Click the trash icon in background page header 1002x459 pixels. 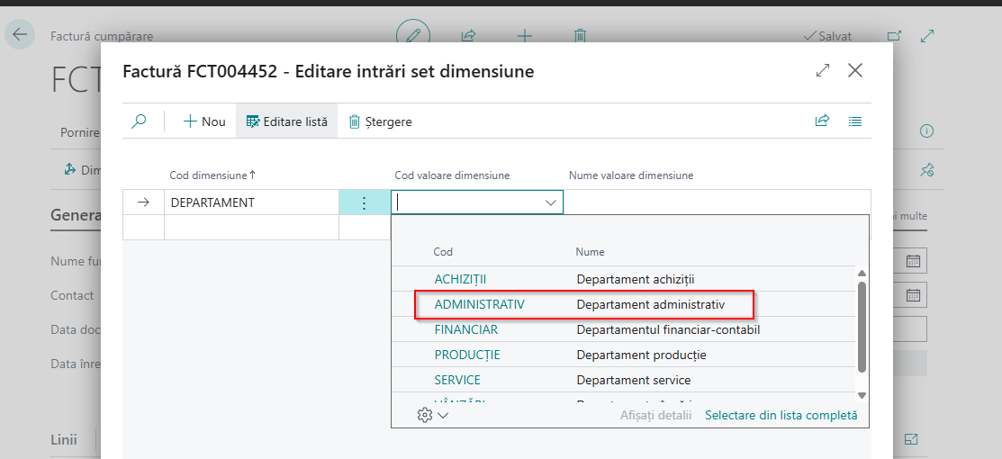click(x=580, y=36)
